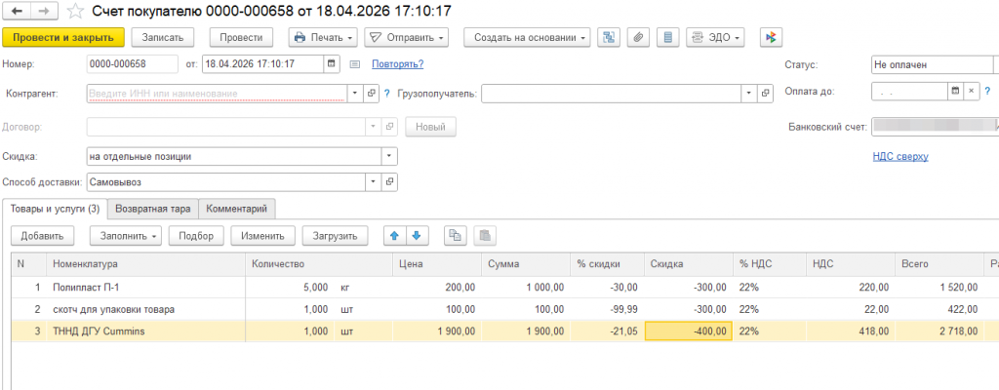Click the Провести button
Viewport: 999px width, 390px height.
click(x=241, y=38)
